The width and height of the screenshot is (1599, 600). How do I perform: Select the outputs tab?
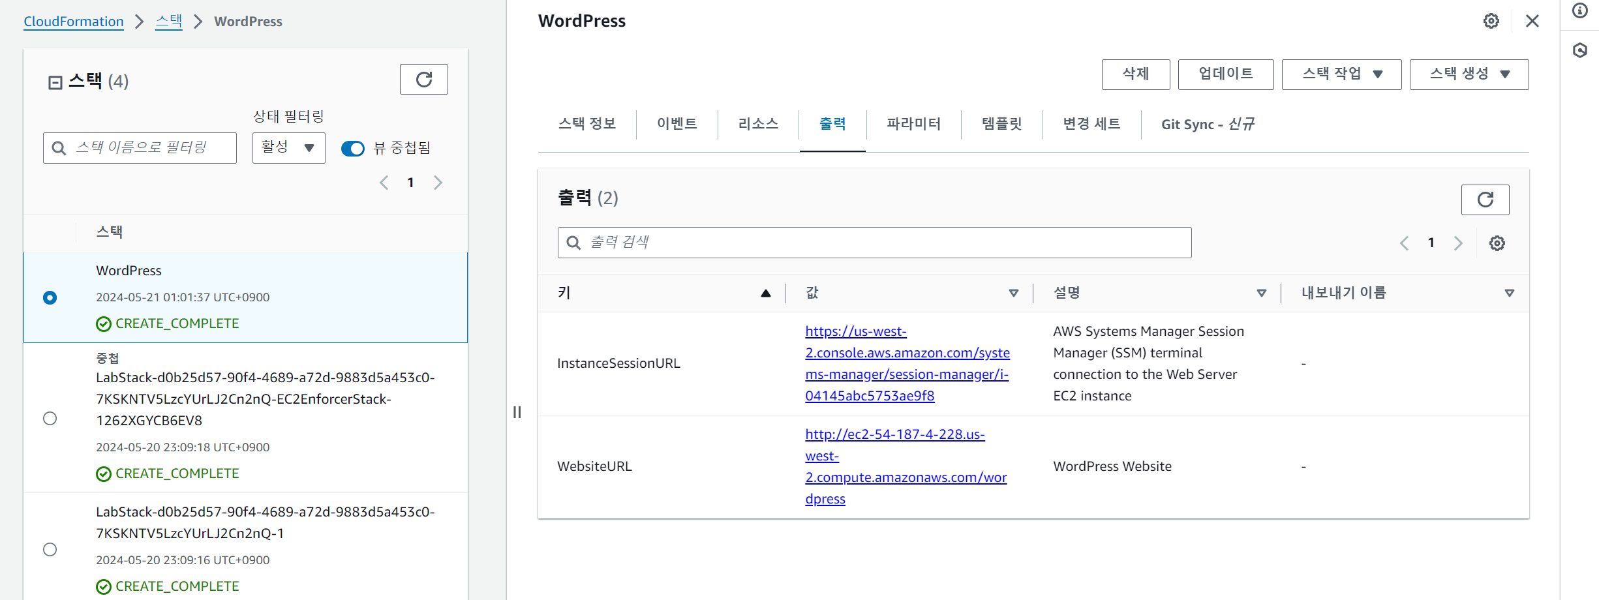click(832, 124)
